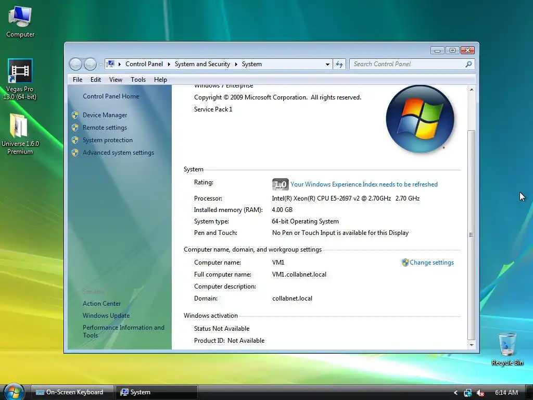Open System protection link

pyautogui.click(x=107, y=140)
